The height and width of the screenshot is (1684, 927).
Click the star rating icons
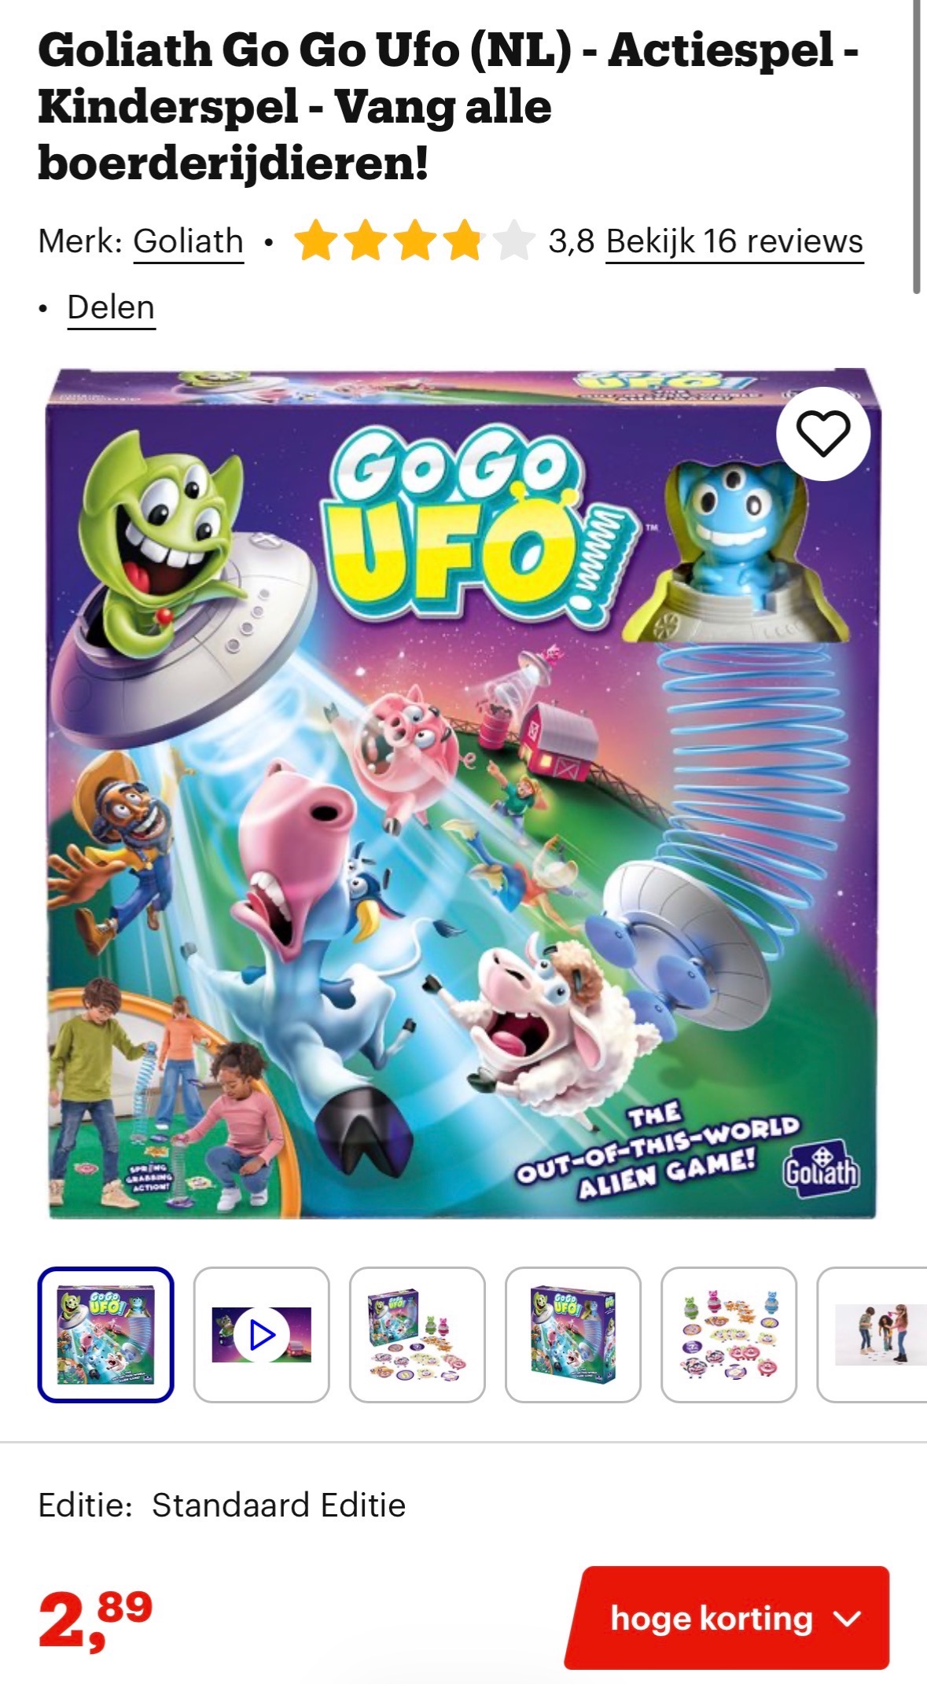point(414,241)
